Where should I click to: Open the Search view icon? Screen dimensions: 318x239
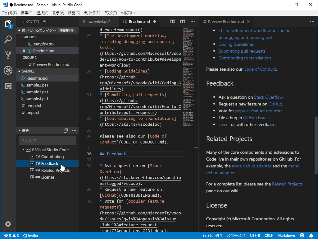(x=8, y=40)
